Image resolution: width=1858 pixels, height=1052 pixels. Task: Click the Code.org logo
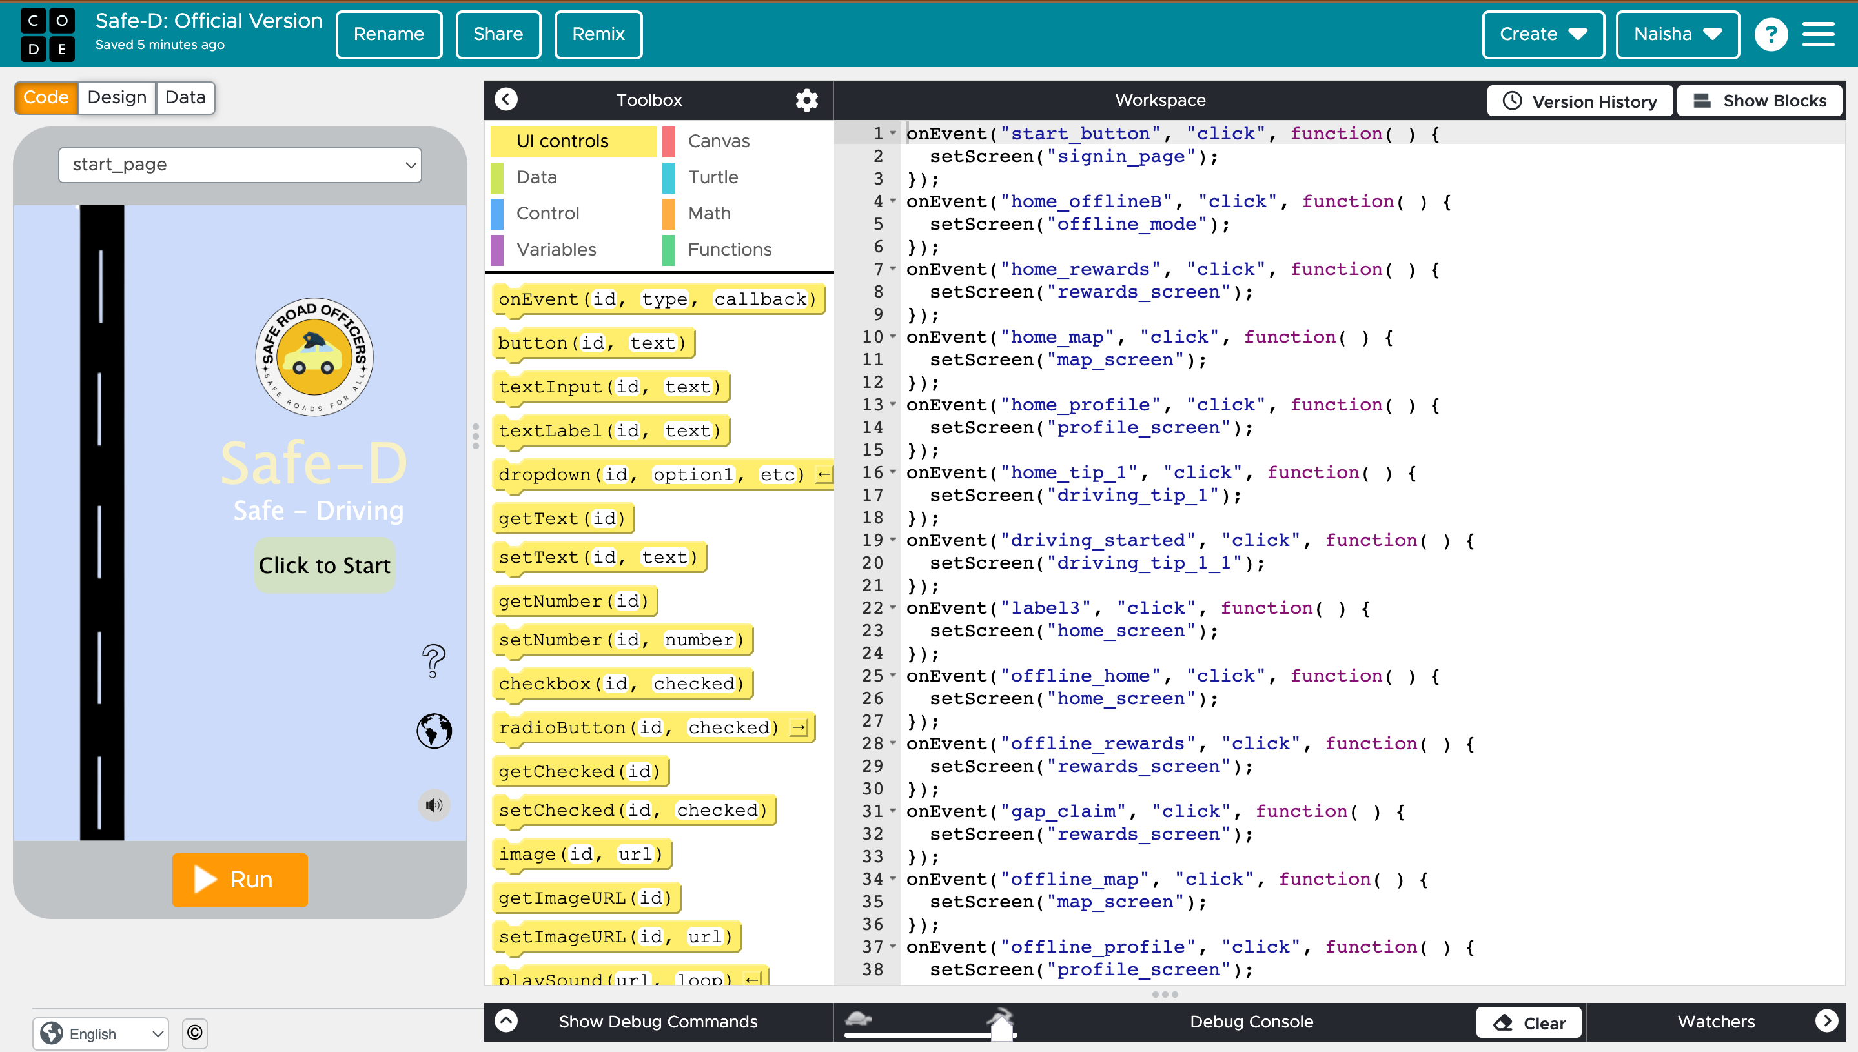coord(47,34)
